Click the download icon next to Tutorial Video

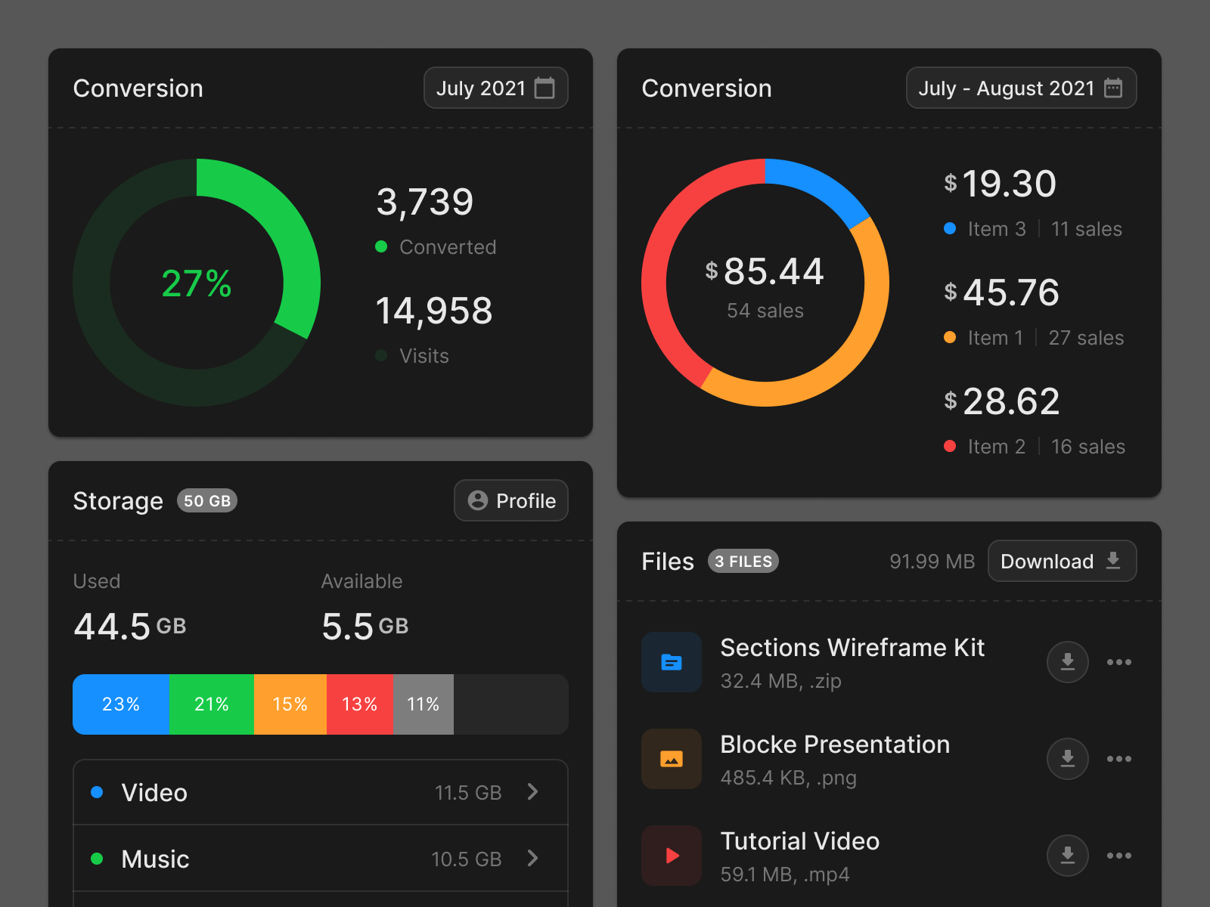(1068, 856)
